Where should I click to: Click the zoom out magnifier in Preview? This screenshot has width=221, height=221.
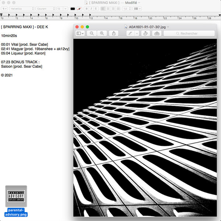[x=92, y=34]
